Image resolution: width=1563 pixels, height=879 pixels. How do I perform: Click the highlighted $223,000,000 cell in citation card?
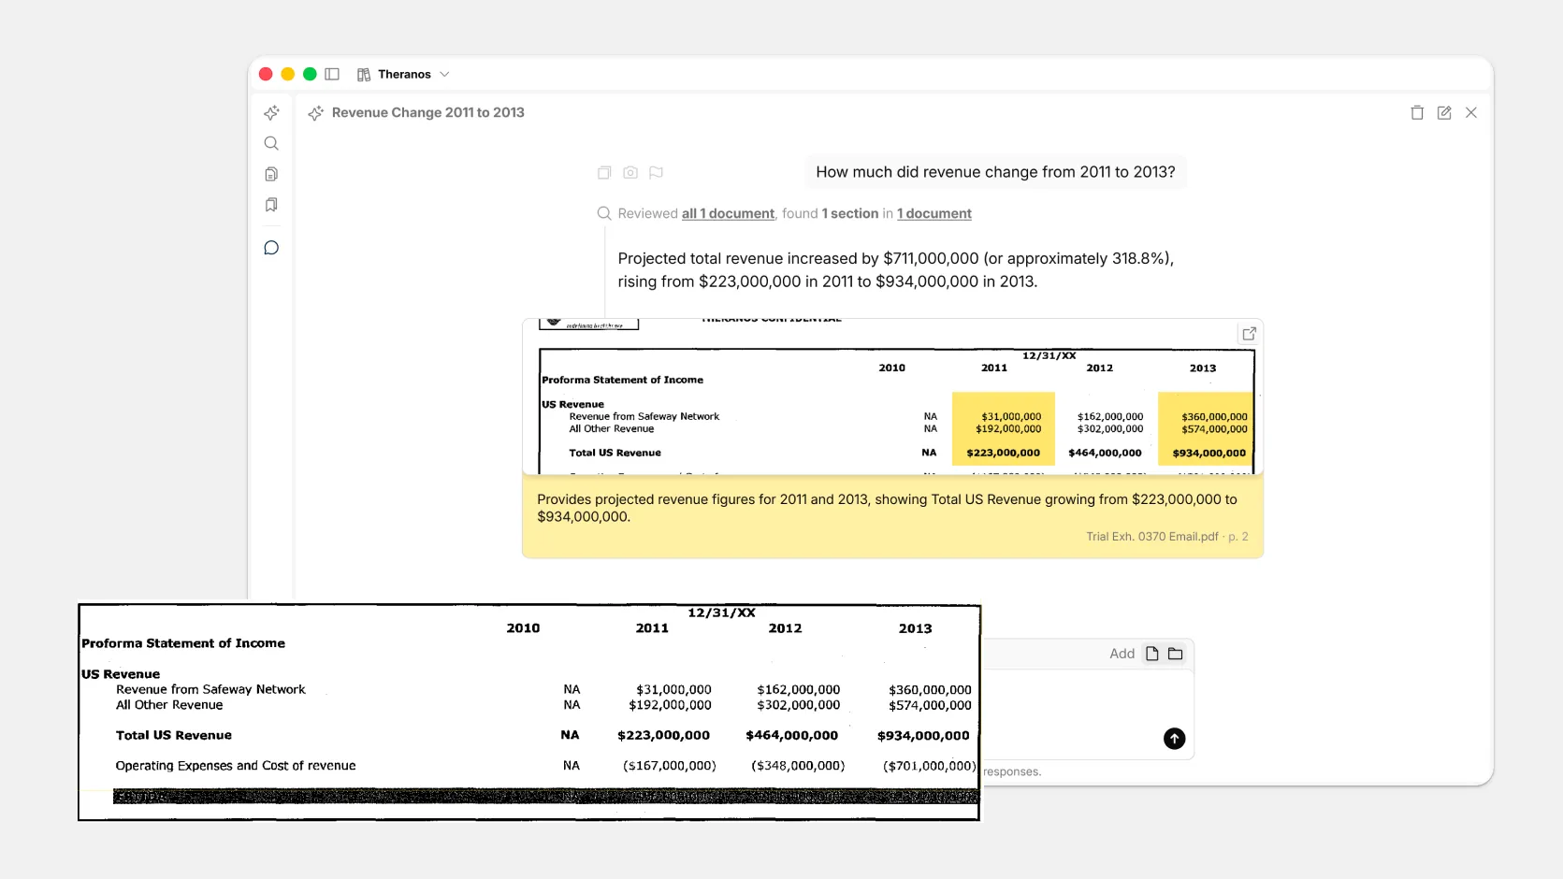(x=1004, y=453)
